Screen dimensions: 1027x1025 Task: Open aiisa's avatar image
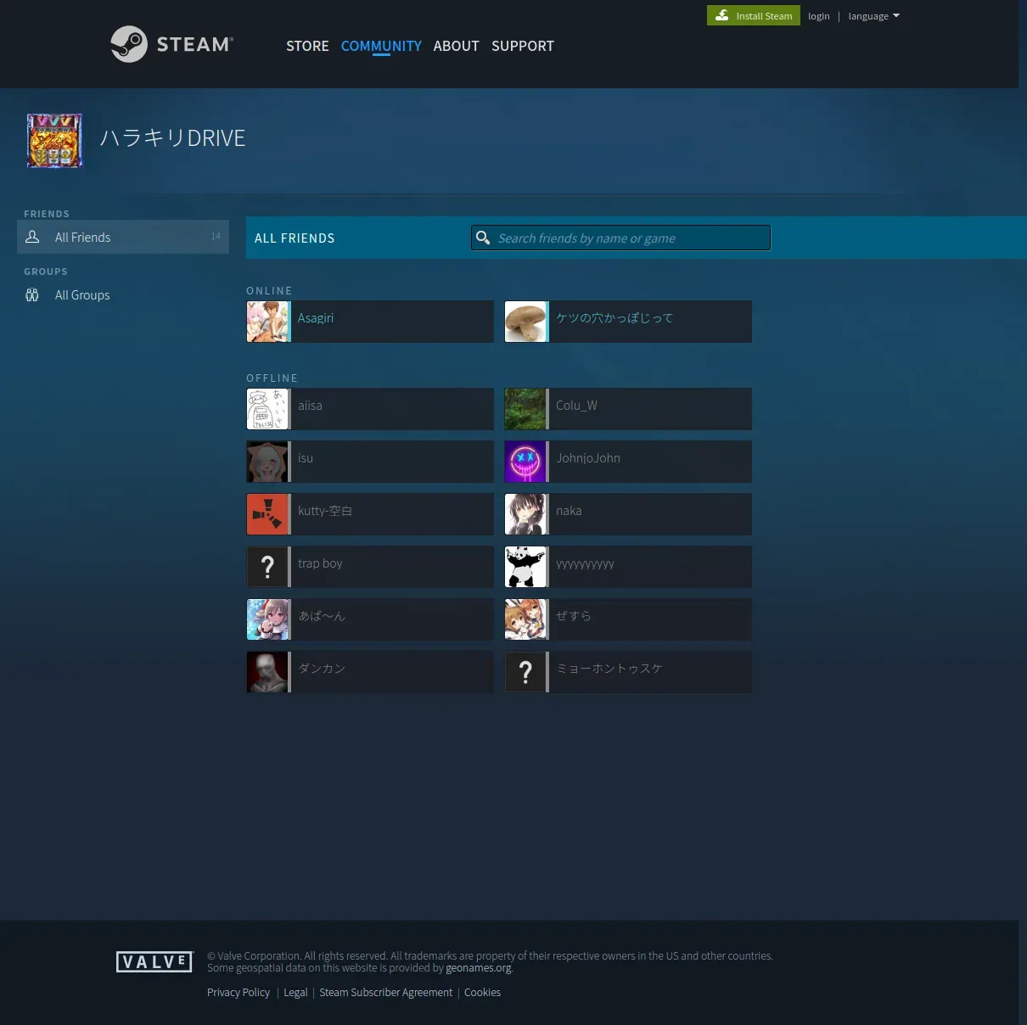[268, 409]
